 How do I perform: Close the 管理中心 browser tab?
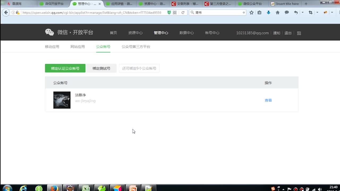click(x=100, y=4)
